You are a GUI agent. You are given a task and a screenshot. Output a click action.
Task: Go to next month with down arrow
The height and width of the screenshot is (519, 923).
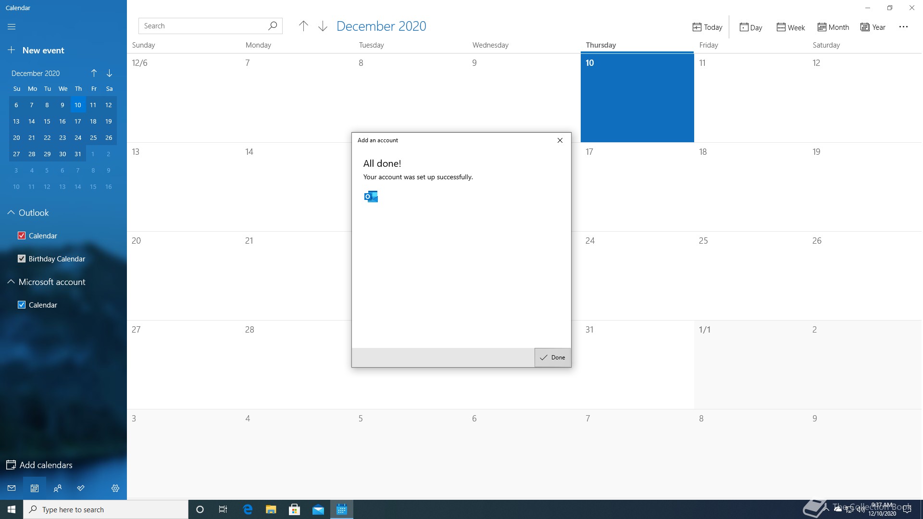[323, 26]
